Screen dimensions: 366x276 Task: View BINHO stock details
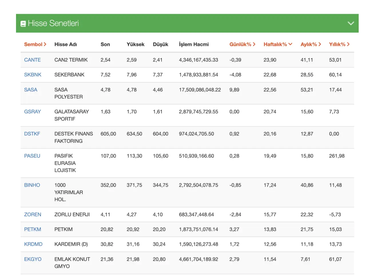click(x=32, y=185)
